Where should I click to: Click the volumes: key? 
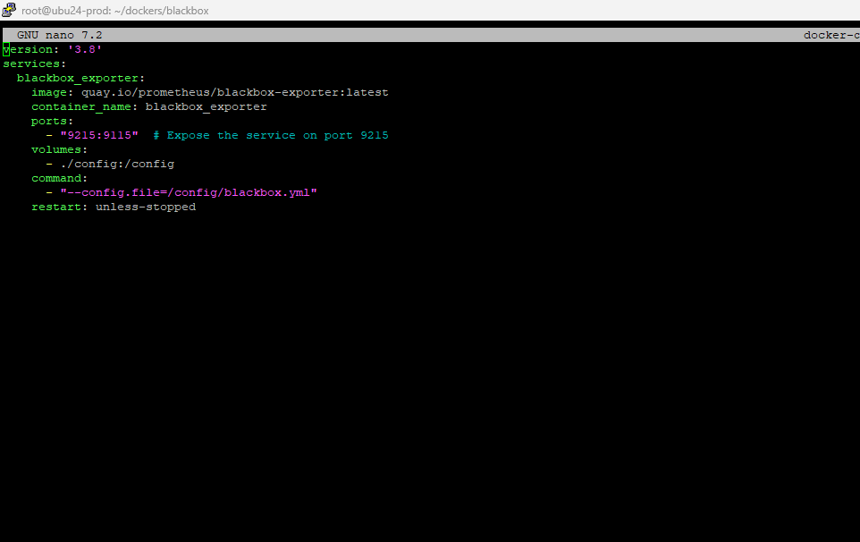point(59,149)
